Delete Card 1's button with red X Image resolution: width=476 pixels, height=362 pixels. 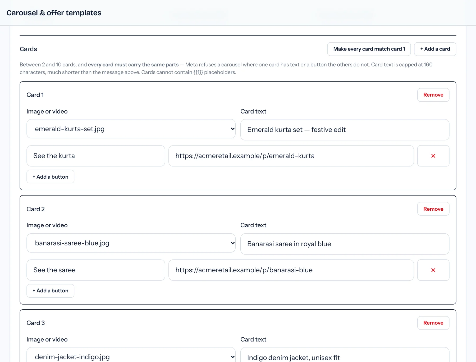(433, 156)
